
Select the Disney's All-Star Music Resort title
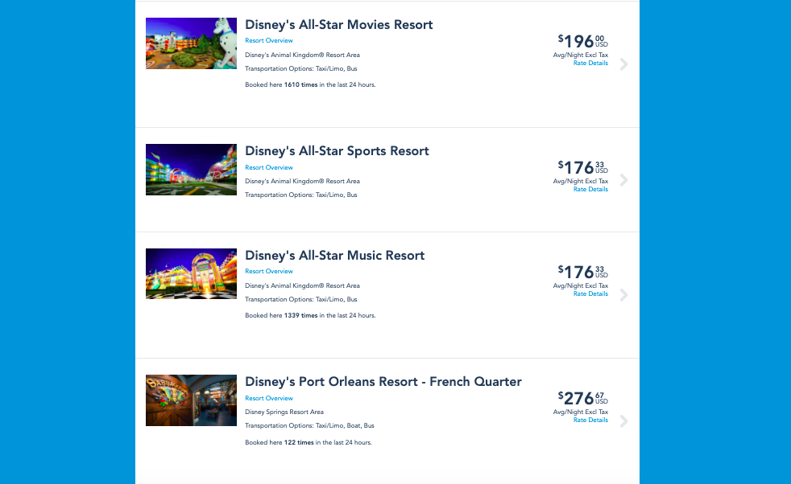334,256
